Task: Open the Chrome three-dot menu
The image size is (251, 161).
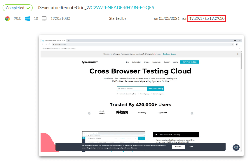Action: 240,44
